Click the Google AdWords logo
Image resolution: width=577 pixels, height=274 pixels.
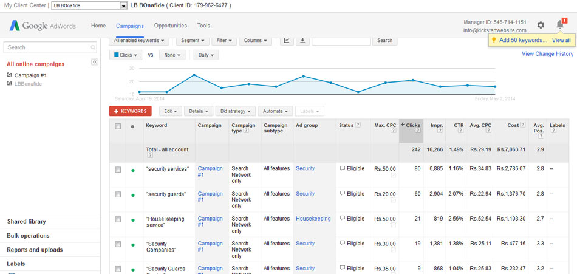tap(43, 26)
